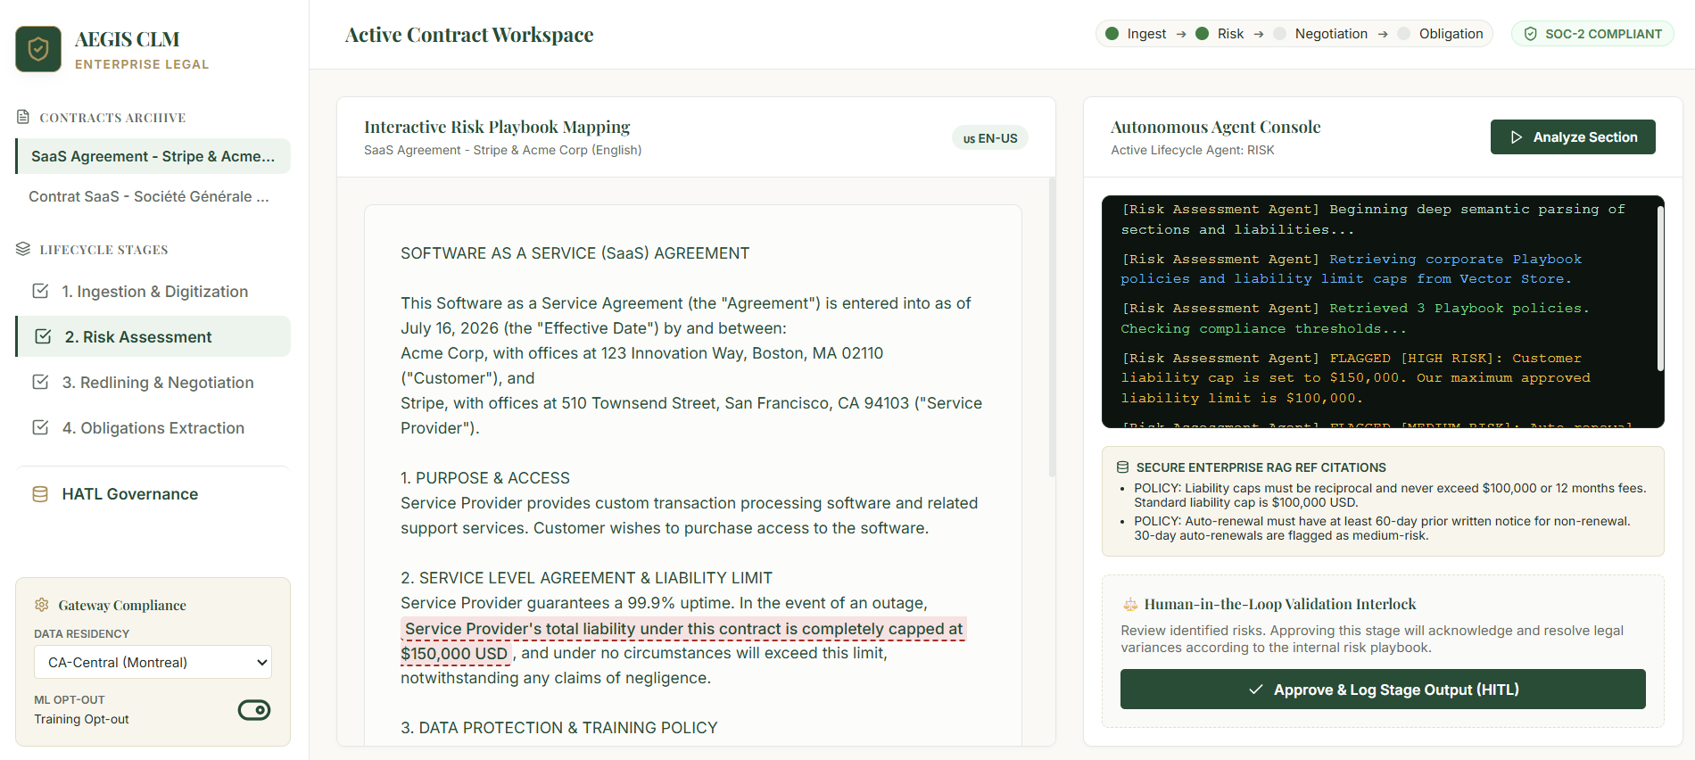Open the Contrat SaaS - Société Générale contract
Image resolution: width=1695 pixels, height=760 pixels.
(x=153, y=196)
